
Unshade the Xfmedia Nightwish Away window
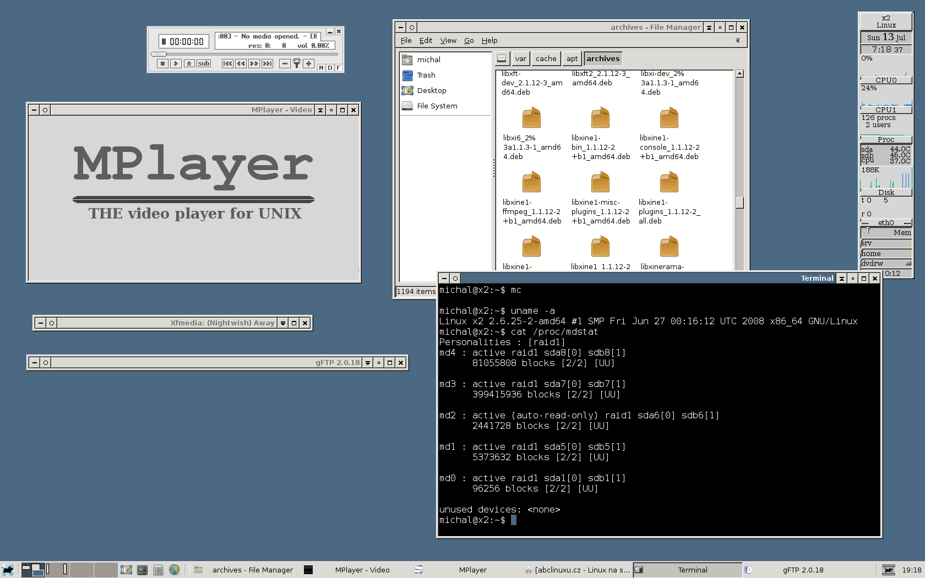point(283,323)
